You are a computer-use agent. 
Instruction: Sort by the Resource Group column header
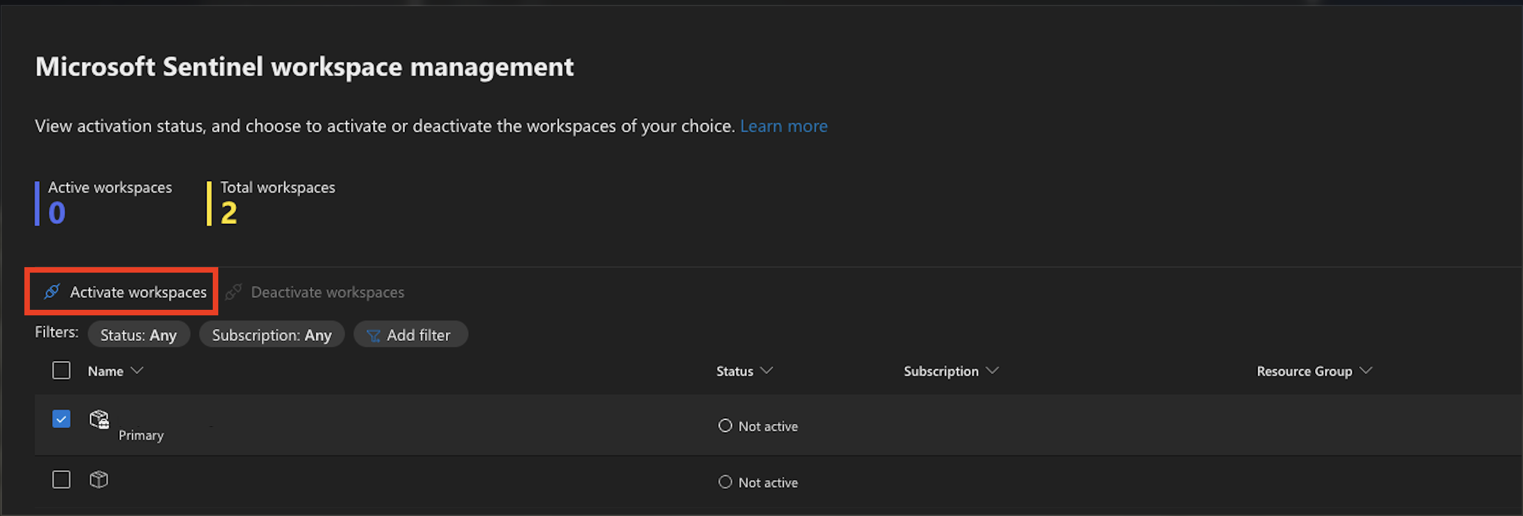pos(1314,371)
